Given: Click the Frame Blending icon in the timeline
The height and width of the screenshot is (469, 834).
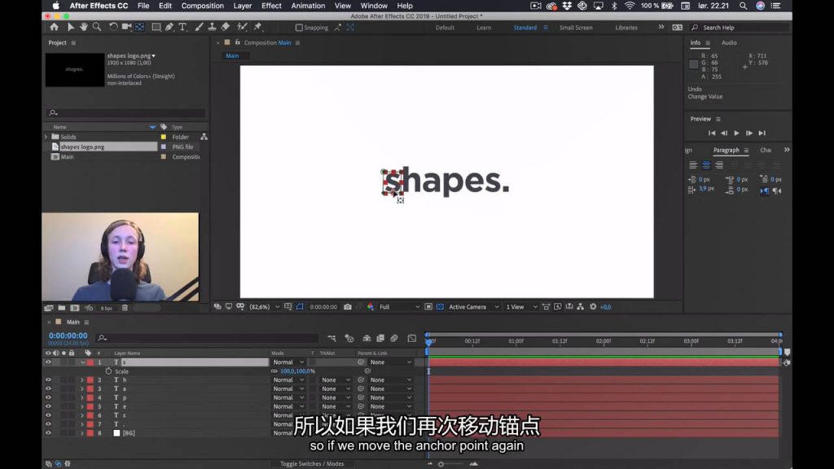Looking at the screenshot, I should 380,338.
